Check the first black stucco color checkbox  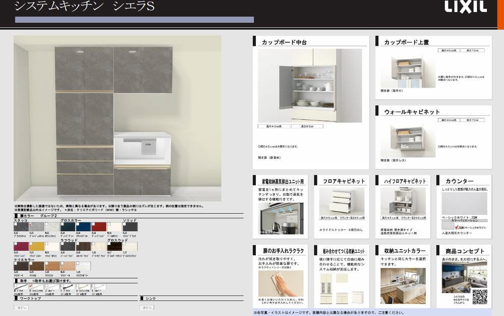pyautogui.click(x=16, y=224)
